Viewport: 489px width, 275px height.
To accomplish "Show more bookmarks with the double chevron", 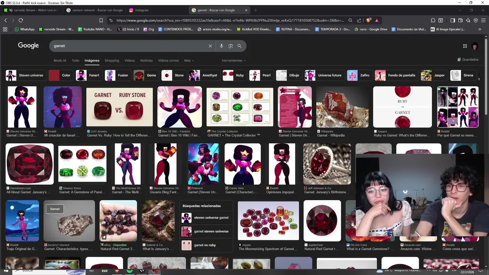I will (480, 29).
